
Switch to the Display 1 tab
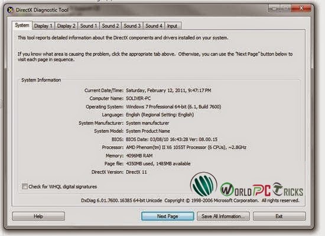tap(43, 26)
